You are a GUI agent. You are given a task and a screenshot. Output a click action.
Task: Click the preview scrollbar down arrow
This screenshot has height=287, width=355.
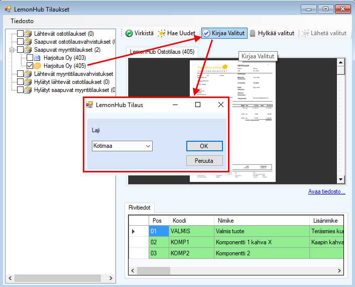pyautogui.click(x=341, y=179)
